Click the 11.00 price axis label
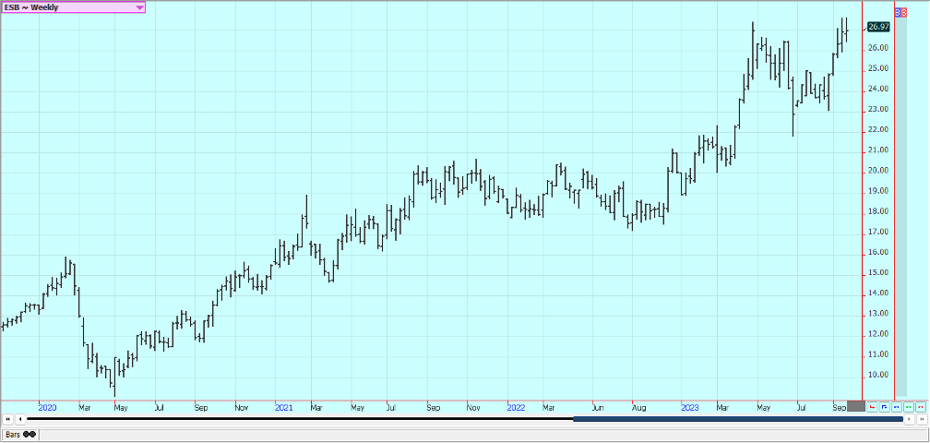Viewport: 930px width, 443px height. coord(879,354)
